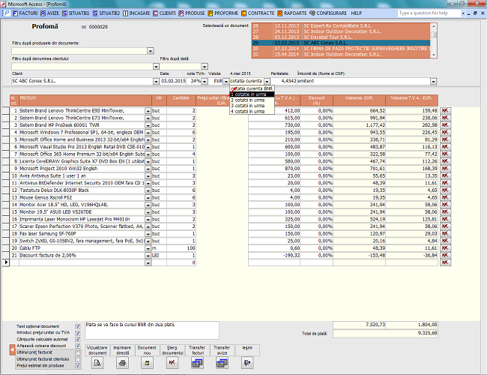The image size is (487, 375).
Task: Open the PRODUSE menu
Action: (x=192, y=13)
